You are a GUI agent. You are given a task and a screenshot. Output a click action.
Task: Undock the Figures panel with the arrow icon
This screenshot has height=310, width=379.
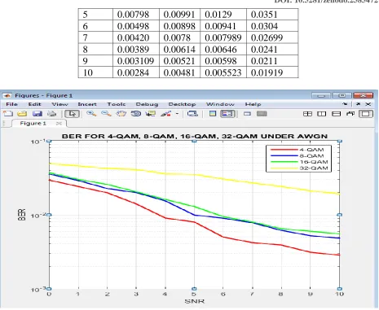(x=359, y=104)
